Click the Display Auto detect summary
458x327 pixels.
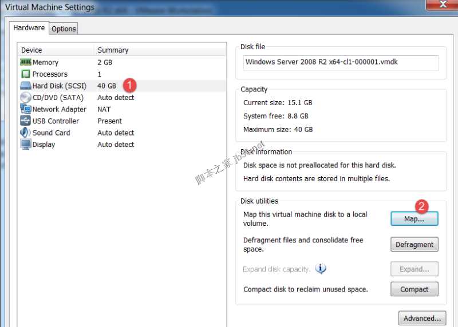click(116, 145)
